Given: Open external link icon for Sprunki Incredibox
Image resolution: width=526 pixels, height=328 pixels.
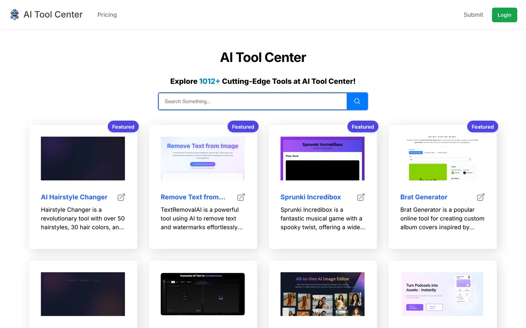Looking at the screenshot, I should (361, 197).
